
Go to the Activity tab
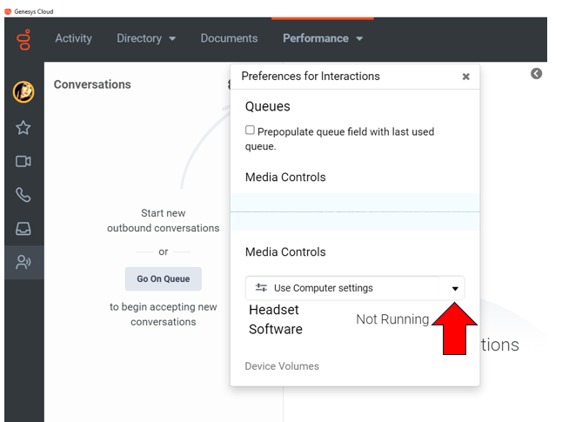pyautogui.click(x=73, y=38)
